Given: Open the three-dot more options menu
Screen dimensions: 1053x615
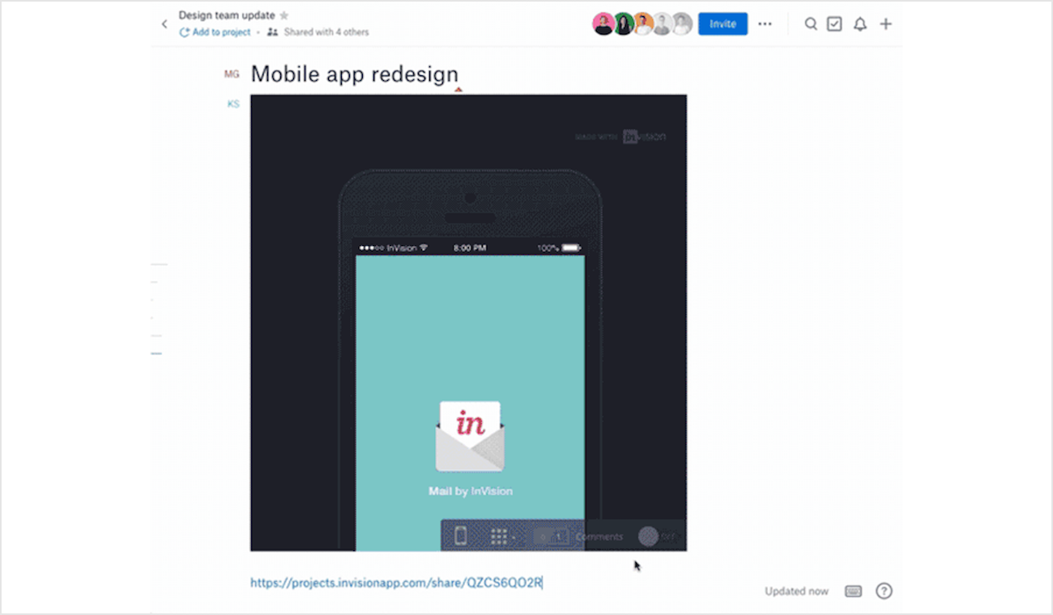Looking at the screenshot, I should (765, 24).
